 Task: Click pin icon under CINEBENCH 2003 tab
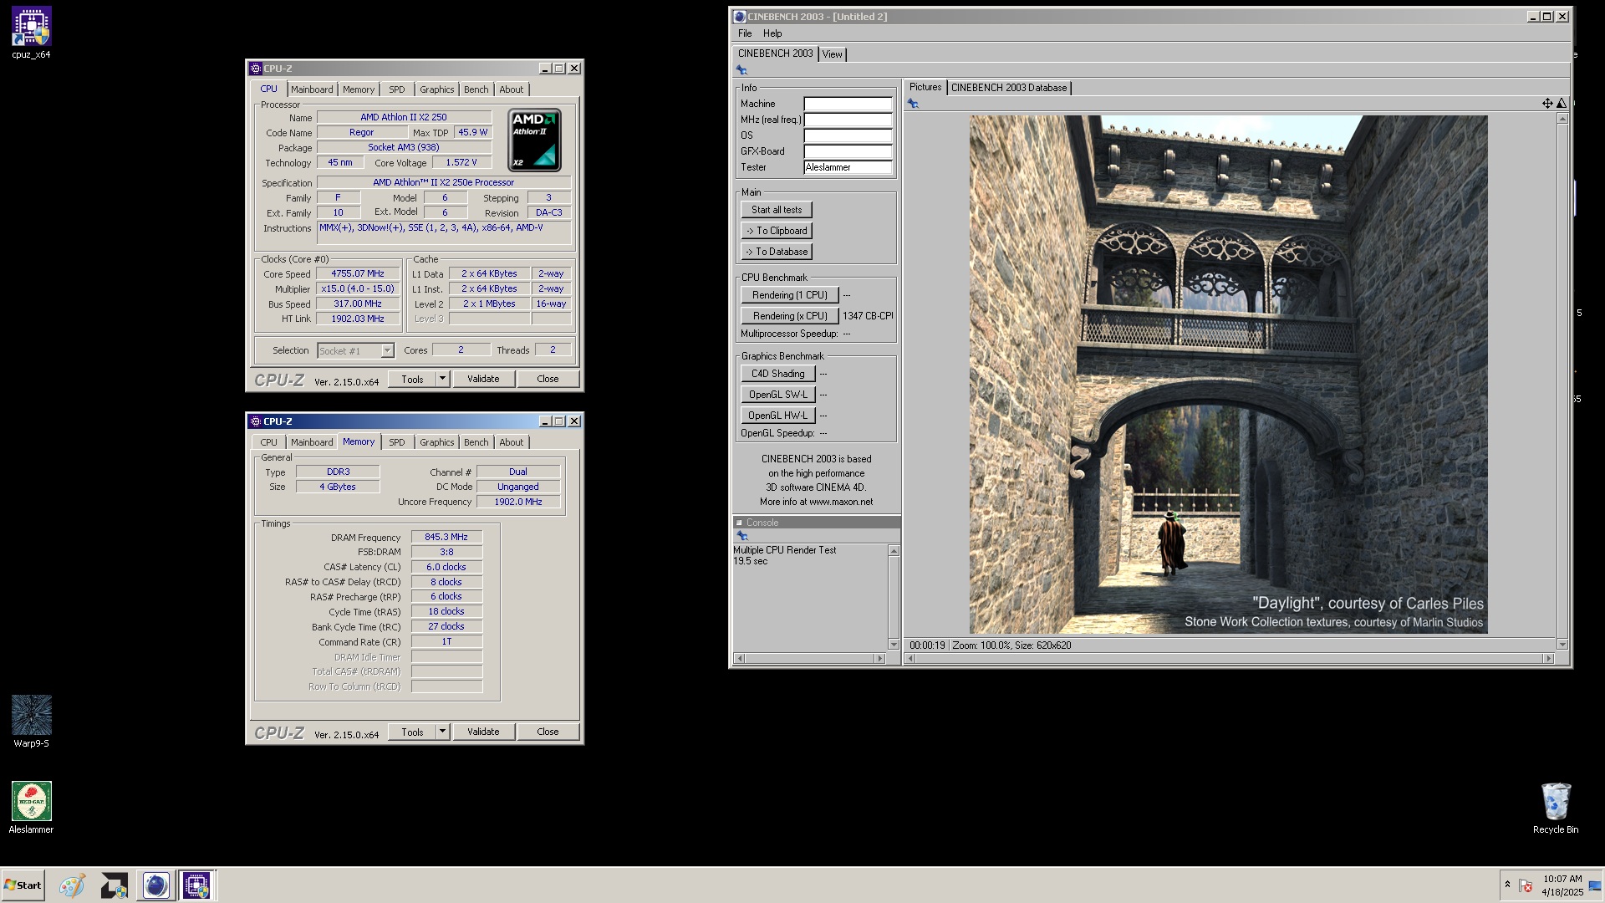click(x=741, y=70)
